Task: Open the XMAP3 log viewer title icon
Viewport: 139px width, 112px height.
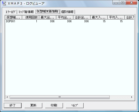Action: (4, 4)
